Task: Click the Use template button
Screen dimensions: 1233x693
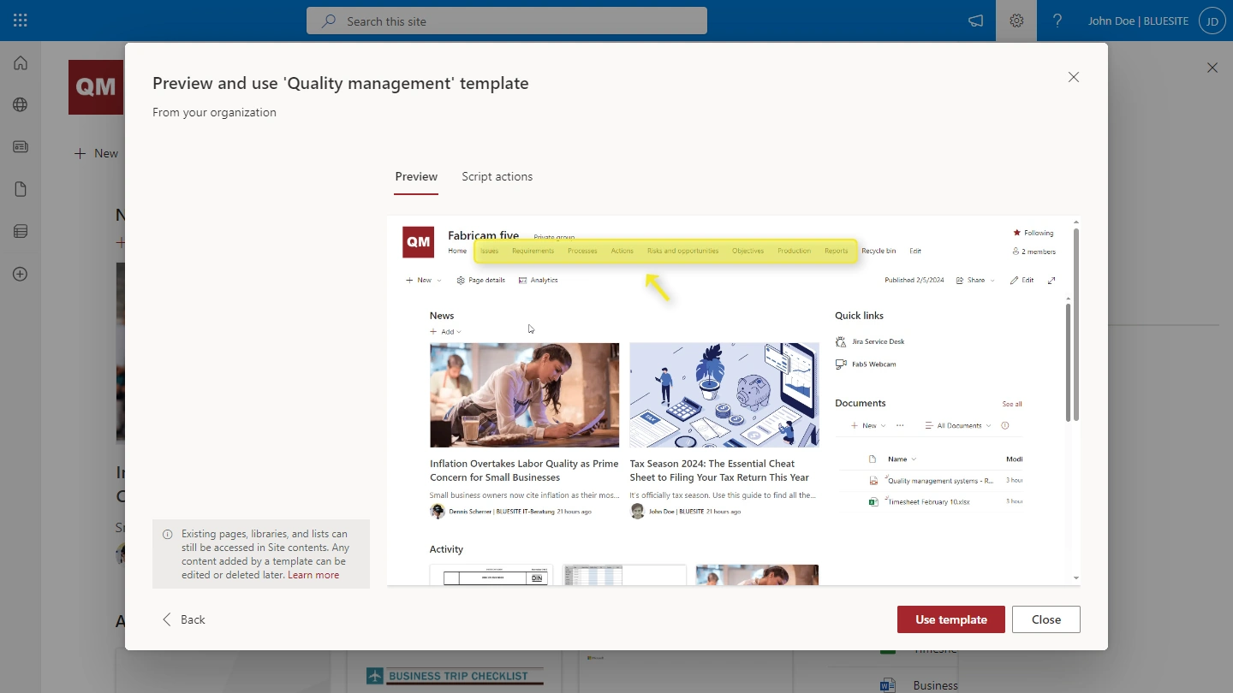Action: (950, 619)
